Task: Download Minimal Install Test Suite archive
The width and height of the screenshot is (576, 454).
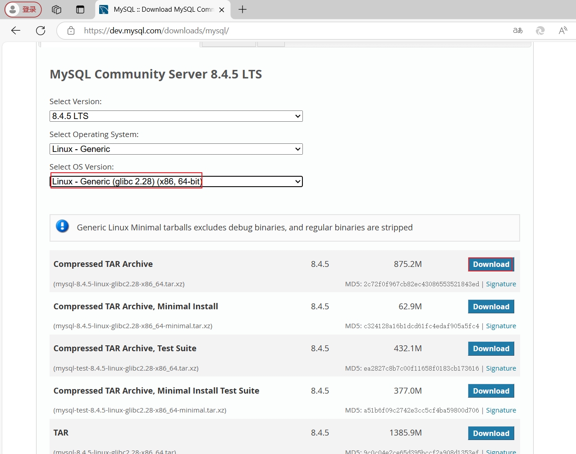Action: coord(491,391)
